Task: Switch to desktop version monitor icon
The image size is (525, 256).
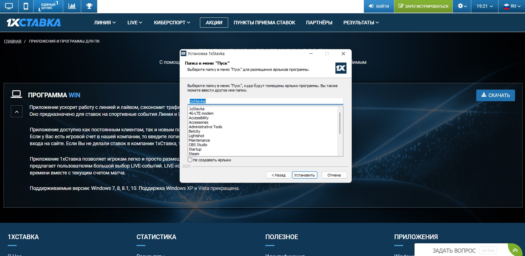Action: pos(9,6)
